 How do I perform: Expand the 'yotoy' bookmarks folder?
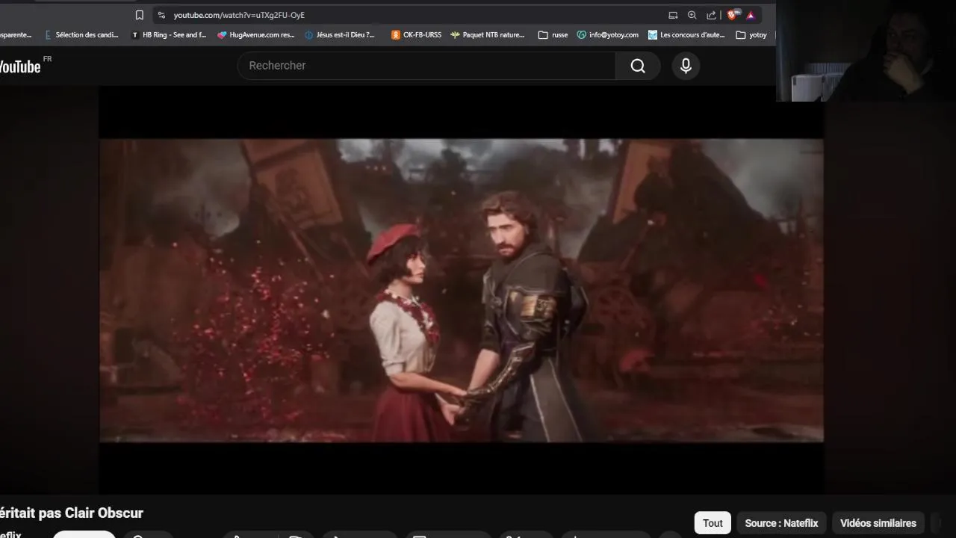(751, 34)
